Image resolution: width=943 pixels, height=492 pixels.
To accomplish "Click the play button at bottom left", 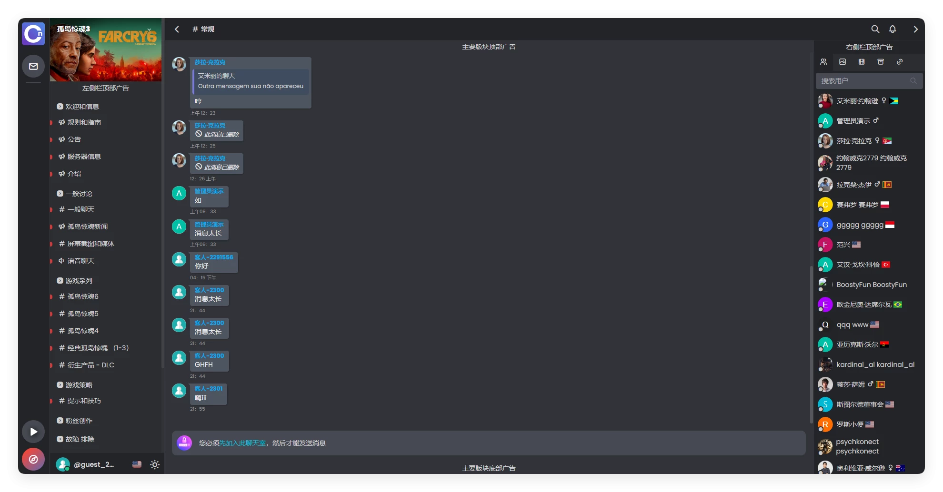I will point(33,431).
